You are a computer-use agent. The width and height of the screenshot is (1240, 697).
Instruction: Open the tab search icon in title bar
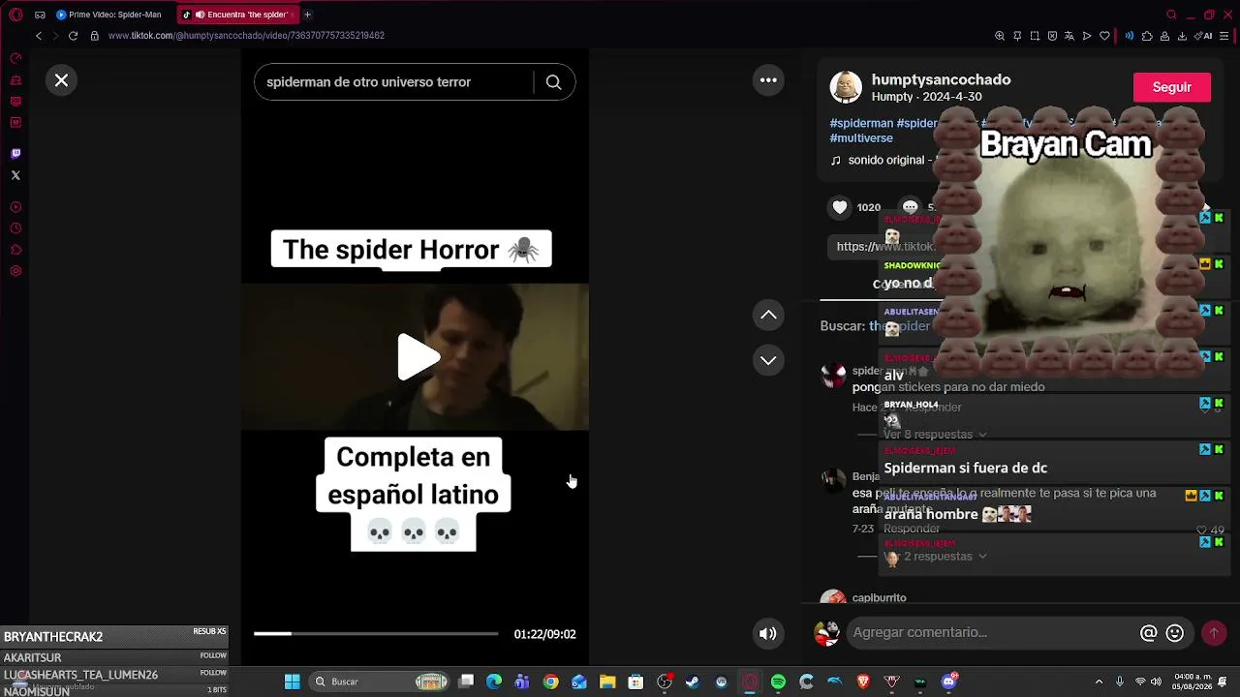coord(1171,15)
